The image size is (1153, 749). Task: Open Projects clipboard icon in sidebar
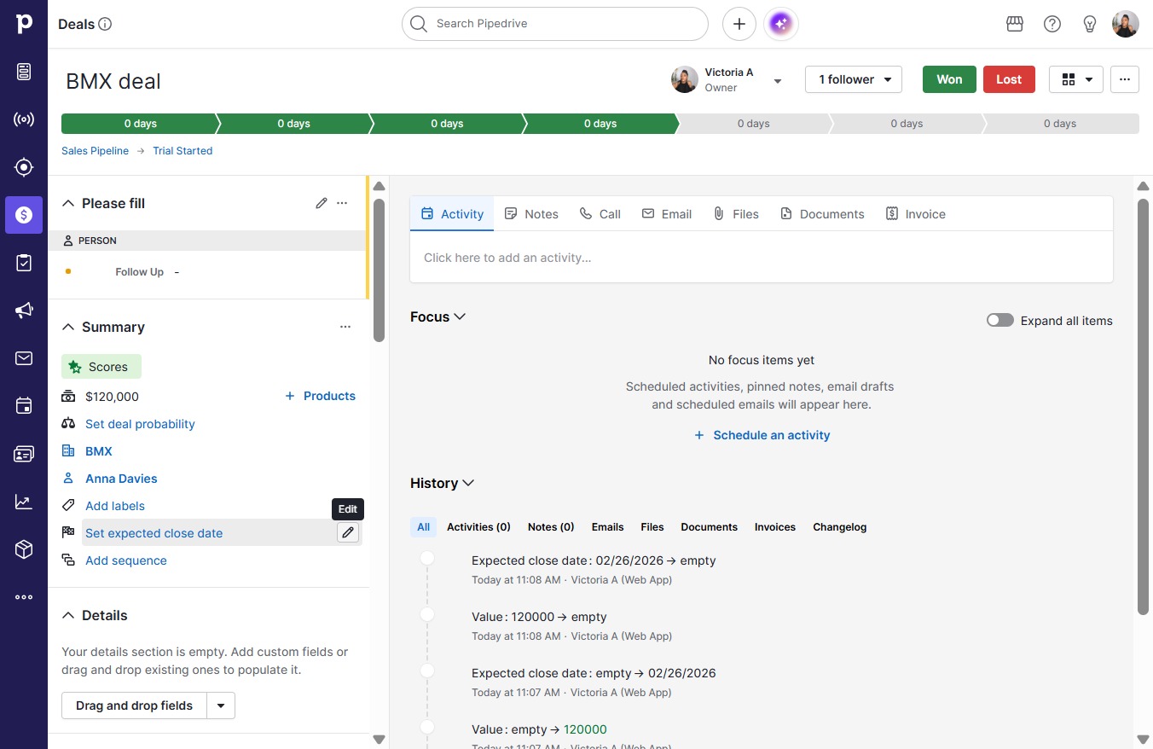pyautogui.click(x=24, y=263)
